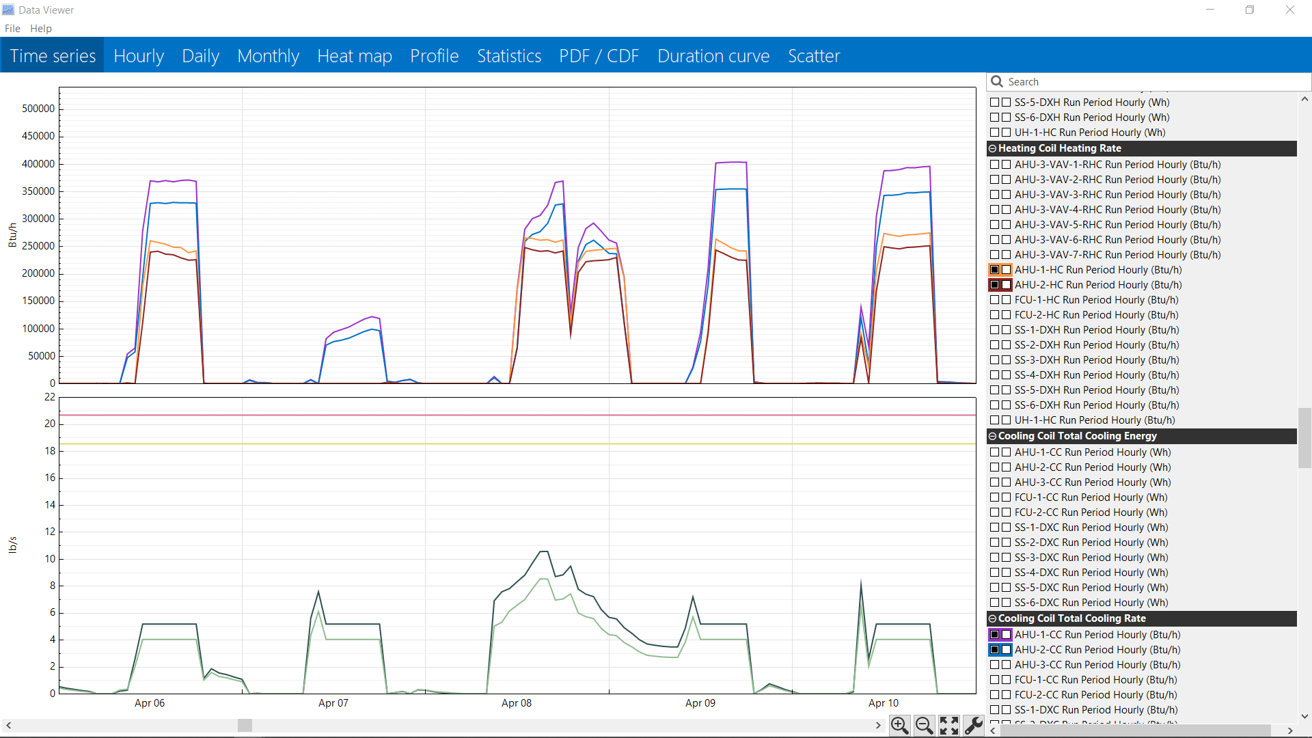Click the fit-to-extents arrows icon
The width and height of the screenshot is (1312, 738).
coord(948,725)
